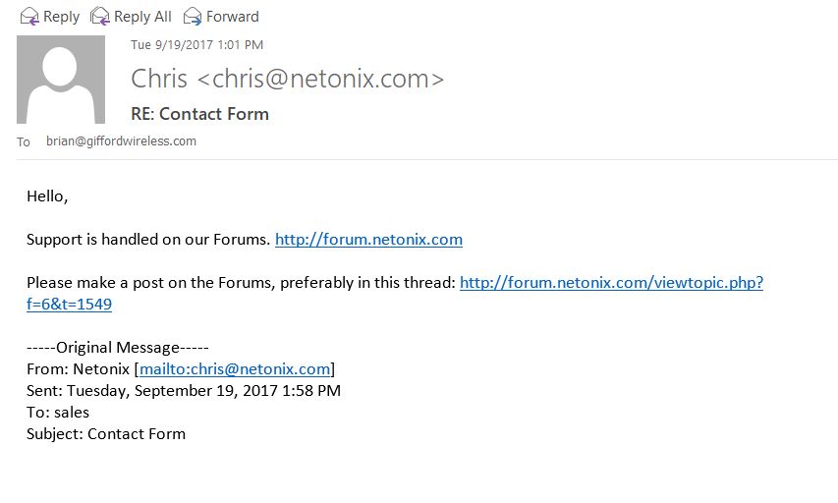Click the mailto:chris@netonix.com link

(x=235, y=369)
